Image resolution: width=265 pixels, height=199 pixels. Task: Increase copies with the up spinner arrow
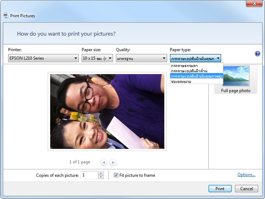[x=101, y=173]
